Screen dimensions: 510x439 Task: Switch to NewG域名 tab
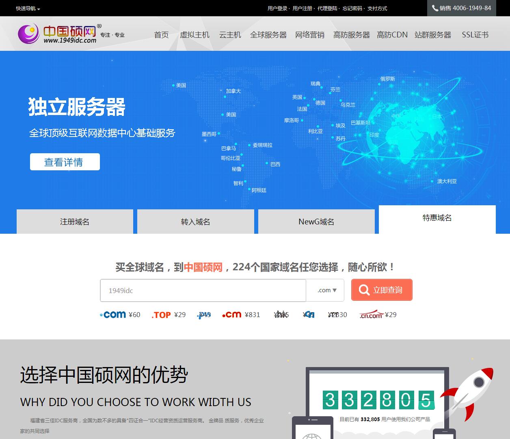pyautogui.click(x=316, y=222)
